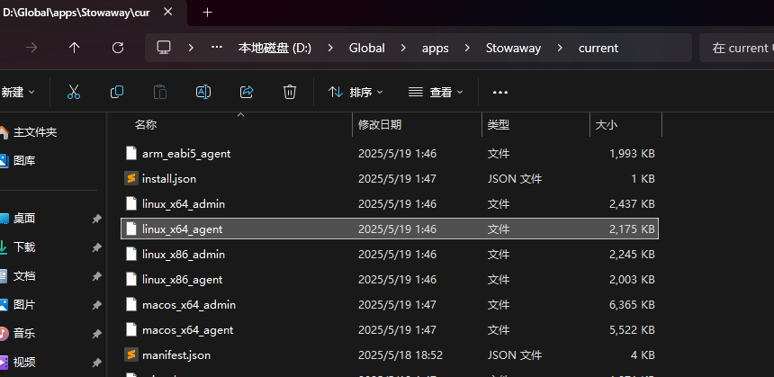
Task: Click the install.json Sublime file icon
Action: 130,178
